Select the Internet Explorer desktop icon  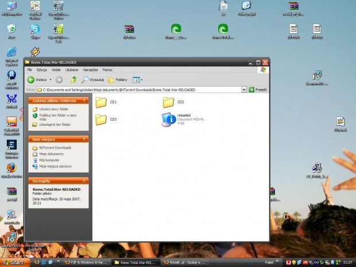(11, 57)
